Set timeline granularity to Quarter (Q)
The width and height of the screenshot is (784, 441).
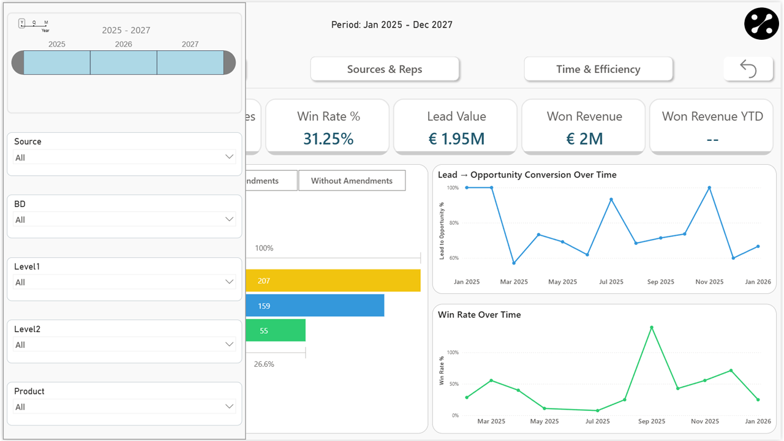(34, 23)
